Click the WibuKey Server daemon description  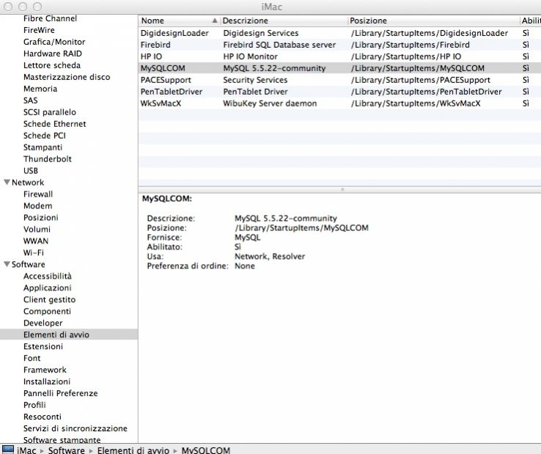[x=270, y=103]
